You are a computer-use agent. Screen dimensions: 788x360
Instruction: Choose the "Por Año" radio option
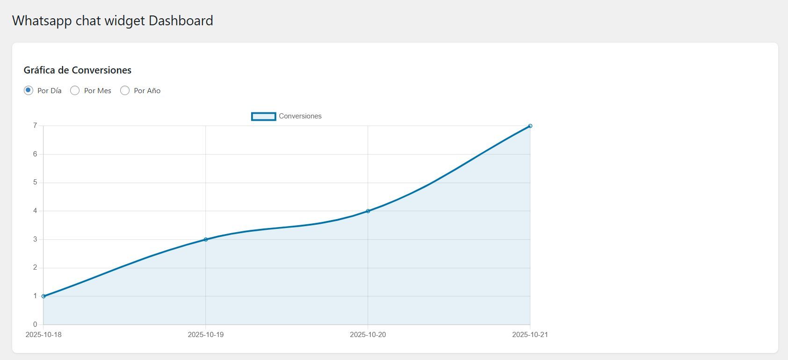[x=125, y=90]
